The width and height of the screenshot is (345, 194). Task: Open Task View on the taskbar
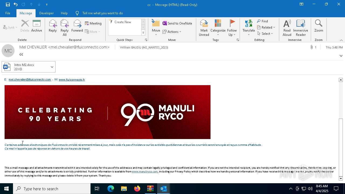(x=97, y=189)
